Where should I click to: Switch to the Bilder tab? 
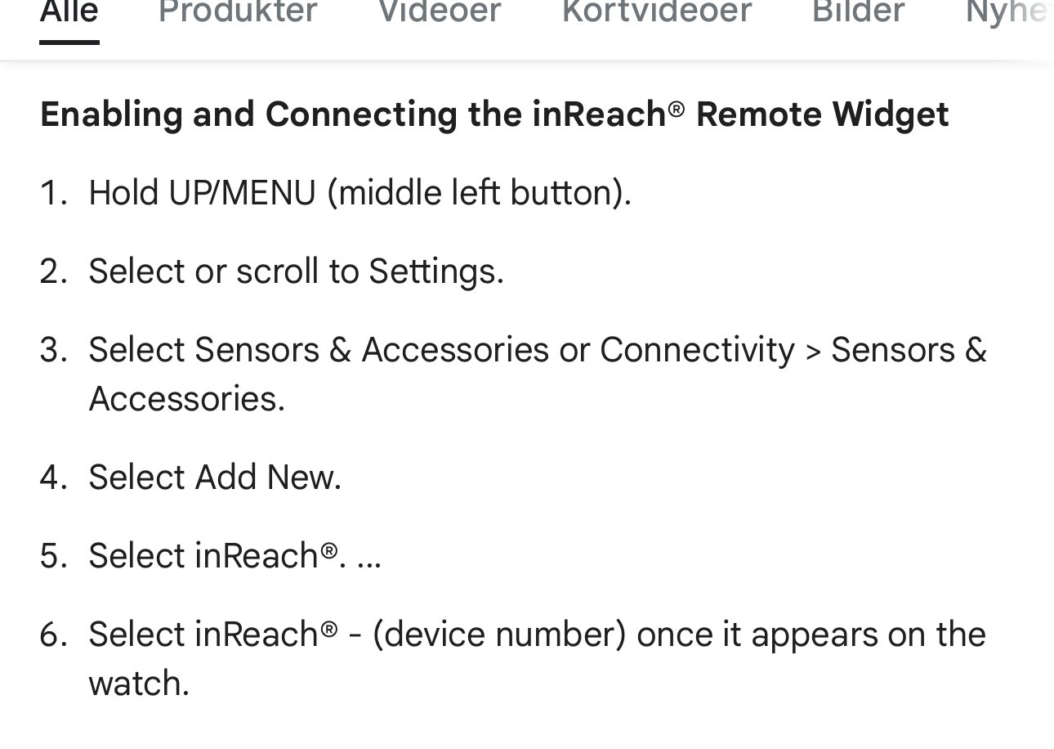tap(858, 14)
